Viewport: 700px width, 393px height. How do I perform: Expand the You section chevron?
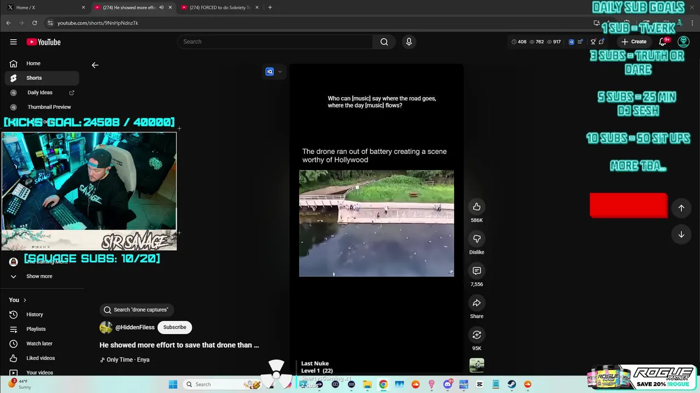coord(25,300)
